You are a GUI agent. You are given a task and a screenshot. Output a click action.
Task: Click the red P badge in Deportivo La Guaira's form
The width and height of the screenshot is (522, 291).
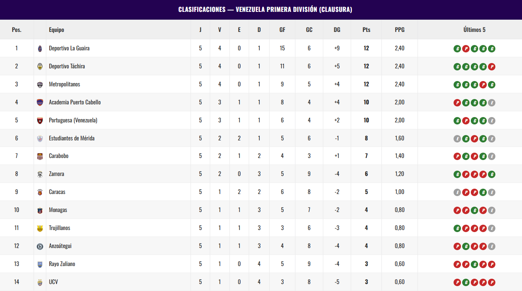(466, 49)
